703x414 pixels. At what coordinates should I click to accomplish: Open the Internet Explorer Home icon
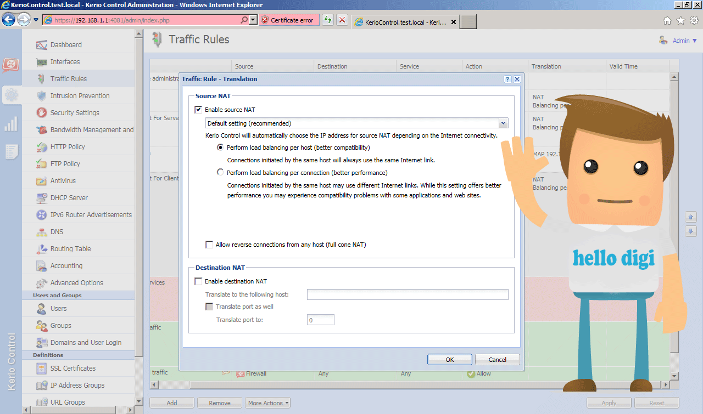667,21
